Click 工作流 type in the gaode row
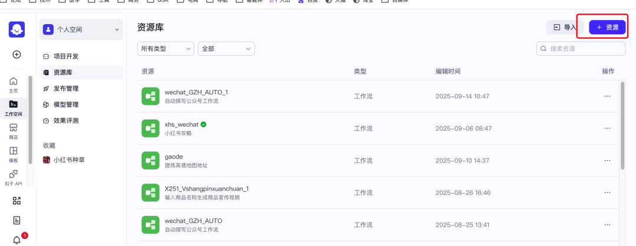This screenshot has height=246, width=636. 363,161
